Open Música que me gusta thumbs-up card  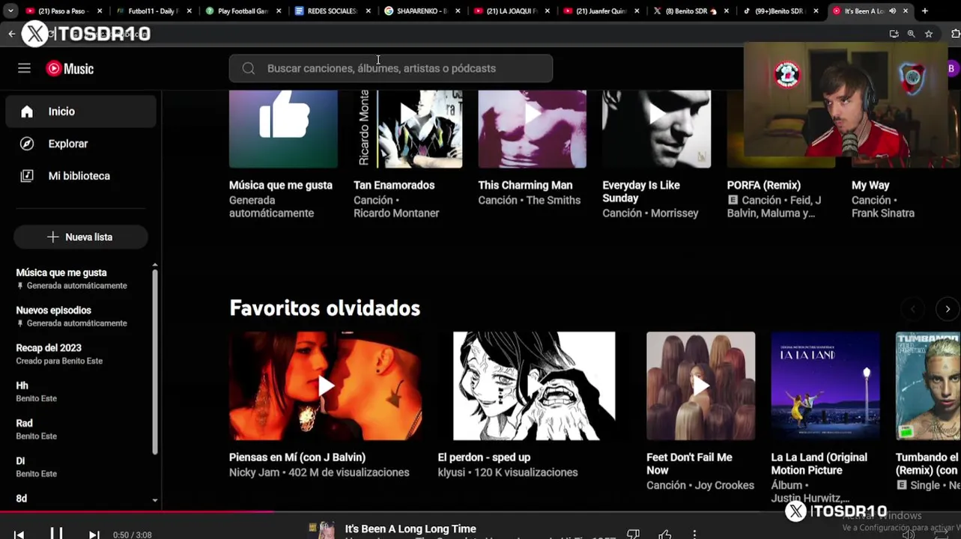pos(283,129)
